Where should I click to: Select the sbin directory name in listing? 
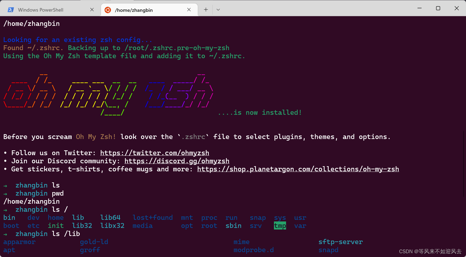point(233,225)
